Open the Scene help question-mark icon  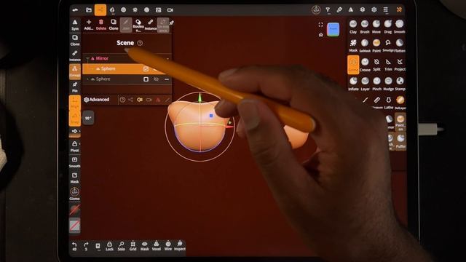pyautogui.click(x=140, y=43)
